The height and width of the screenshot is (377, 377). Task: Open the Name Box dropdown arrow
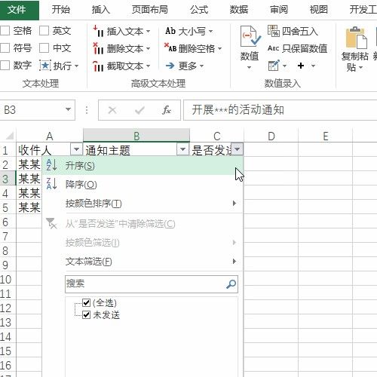coord(68,109)
